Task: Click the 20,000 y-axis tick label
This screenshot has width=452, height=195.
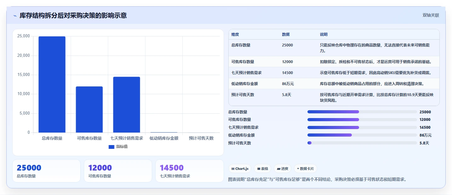Action: coord(24,56)
